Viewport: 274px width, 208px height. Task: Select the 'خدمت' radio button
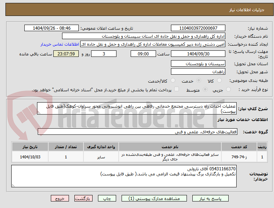point(199,80)
